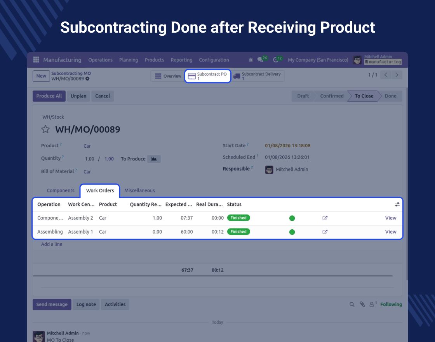435x342 pixels.
Task: Go to previous record arrow
Action: tap(386, 75)
